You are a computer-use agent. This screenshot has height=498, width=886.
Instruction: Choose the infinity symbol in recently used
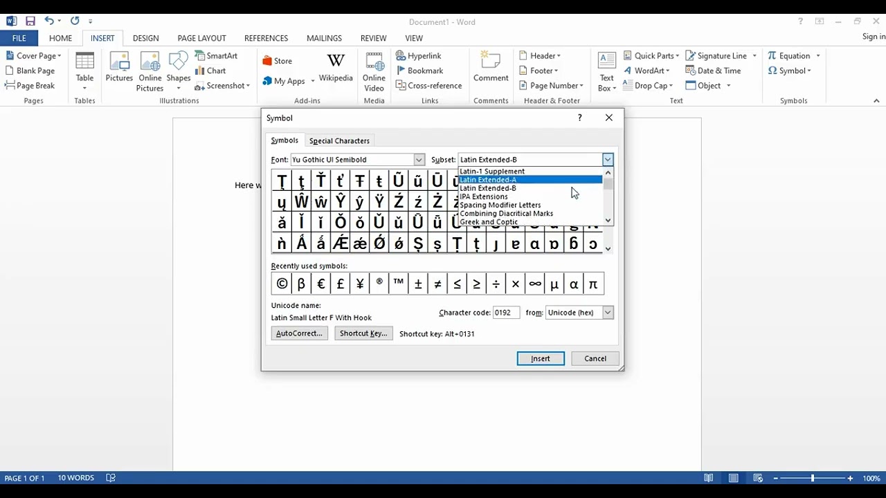pyautogui.click(x=535, y=284)
